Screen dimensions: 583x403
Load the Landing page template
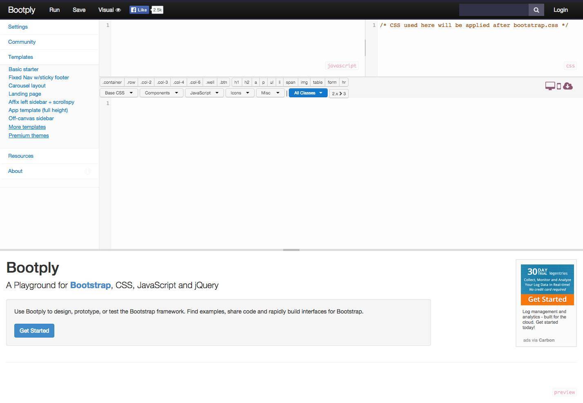point(25,94)
